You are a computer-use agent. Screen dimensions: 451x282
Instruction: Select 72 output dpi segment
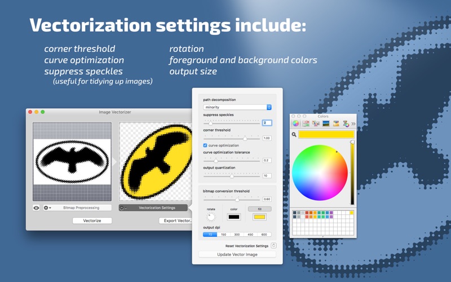[210, 235]
